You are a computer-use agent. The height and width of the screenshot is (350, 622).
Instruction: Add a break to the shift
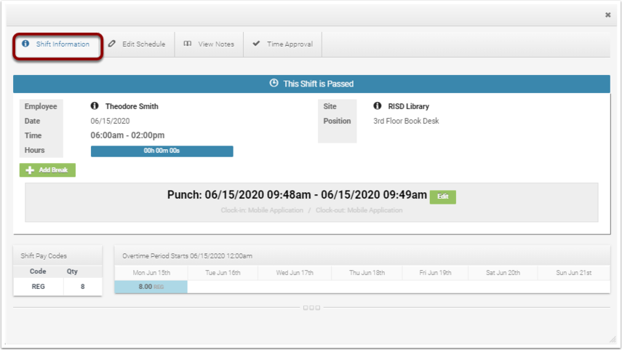click(47, 170)
